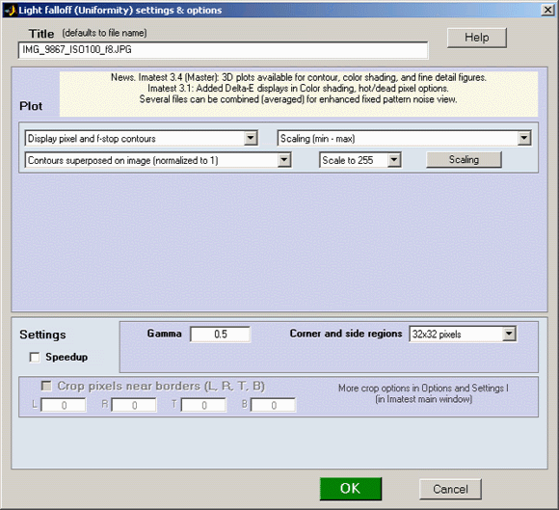559x510 pixels.
Task: Click the '(defaults to file name)' hint text
Action: coord(104,33)
